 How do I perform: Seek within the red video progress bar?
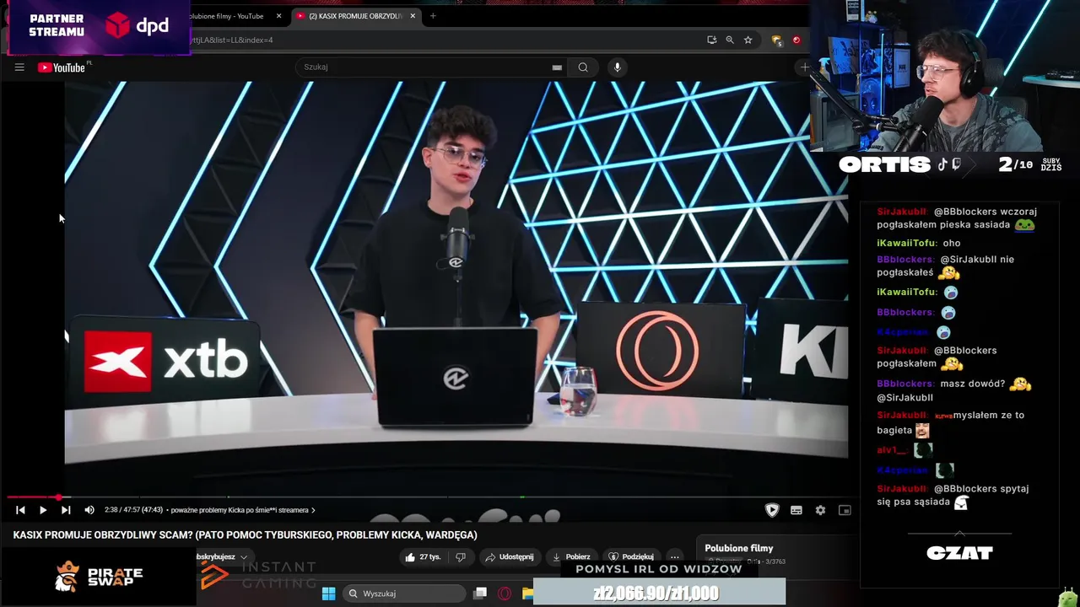426,497
